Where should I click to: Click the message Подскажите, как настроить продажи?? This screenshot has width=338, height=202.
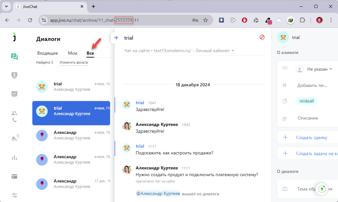pyautogui.click(x=174, y=153)
